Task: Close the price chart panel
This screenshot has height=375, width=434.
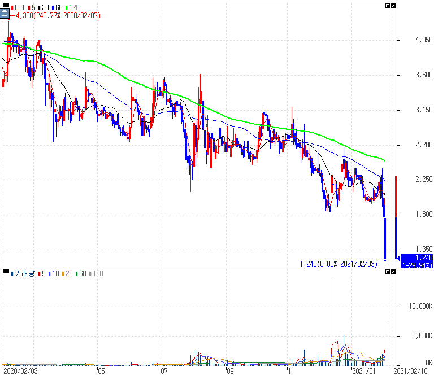Action: coord(393,6)
